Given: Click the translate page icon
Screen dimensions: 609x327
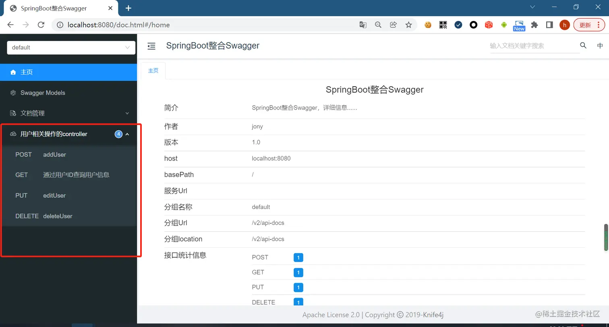Looking at the screenshot, I should [363, 25].
